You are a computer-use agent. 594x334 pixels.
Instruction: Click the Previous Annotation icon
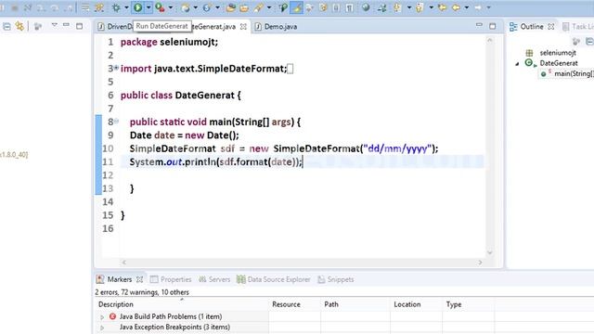420,7
